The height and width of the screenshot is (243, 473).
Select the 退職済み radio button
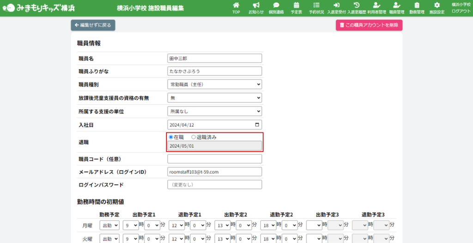[194, 137]
